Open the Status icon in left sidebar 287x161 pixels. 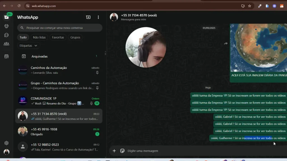point(6,26)
